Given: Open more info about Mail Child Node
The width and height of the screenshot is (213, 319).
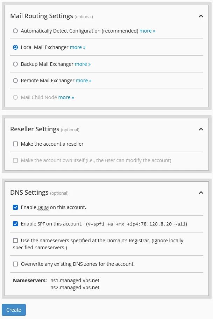Looking at the screenshot, I should [x=66, y=97].
